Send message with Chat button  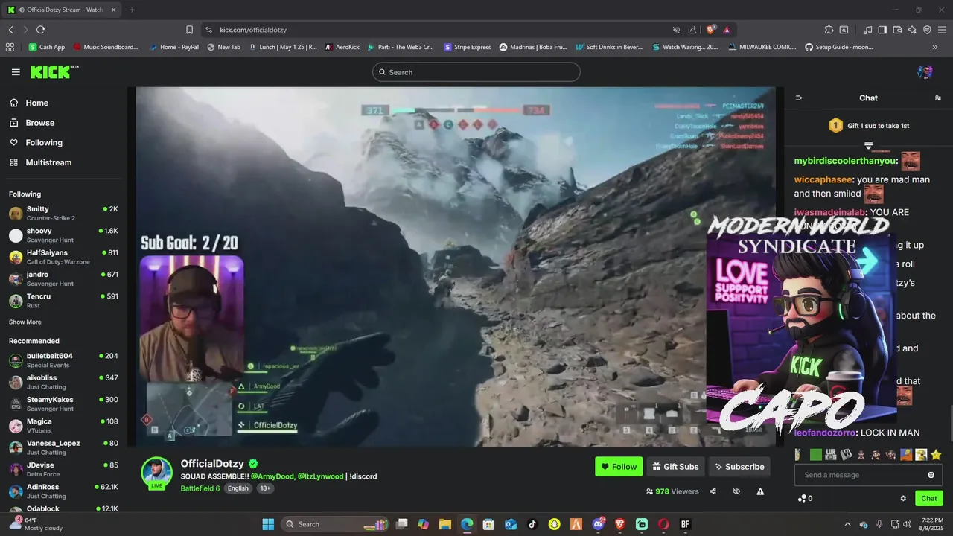pos(929,498)
